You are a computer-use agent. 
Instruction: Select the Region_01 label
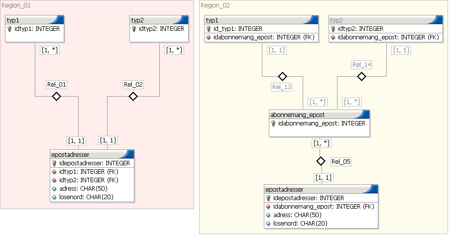click(16, 5)
